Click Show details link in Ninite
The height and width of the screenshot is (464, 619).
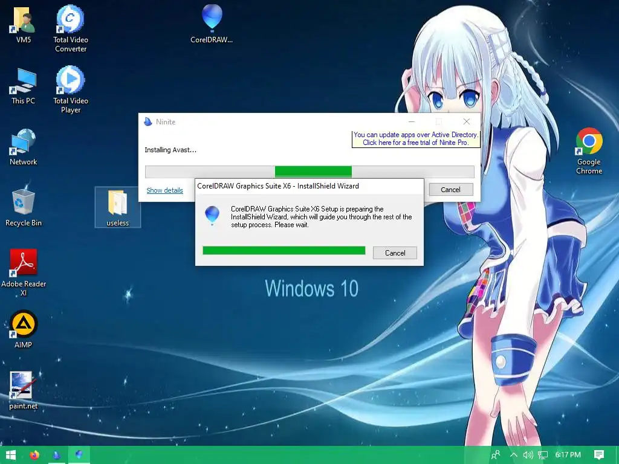pos(164,190)
